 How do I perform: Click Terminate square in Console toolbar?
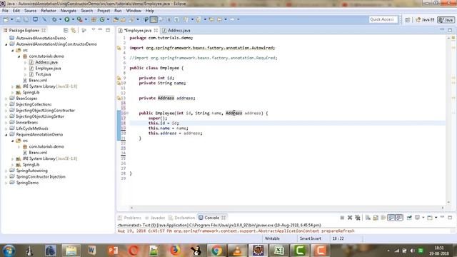342,218
